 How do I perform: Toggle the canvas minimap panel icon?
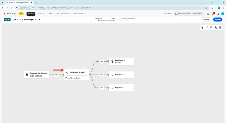(220, 28)
